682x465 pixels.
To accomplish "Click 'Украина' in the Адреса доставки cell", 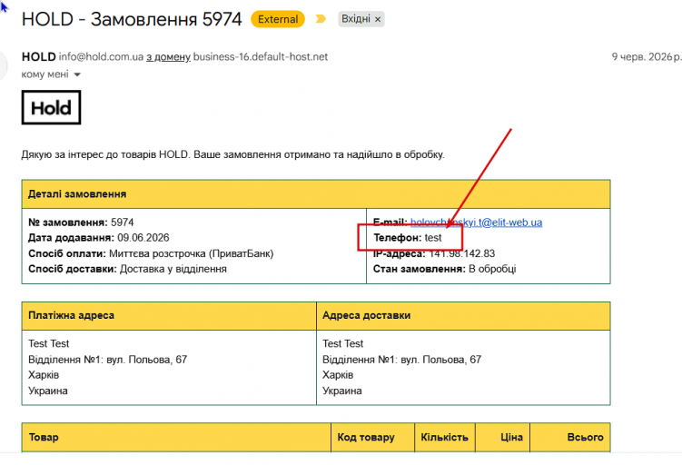I will coord(341,391).
